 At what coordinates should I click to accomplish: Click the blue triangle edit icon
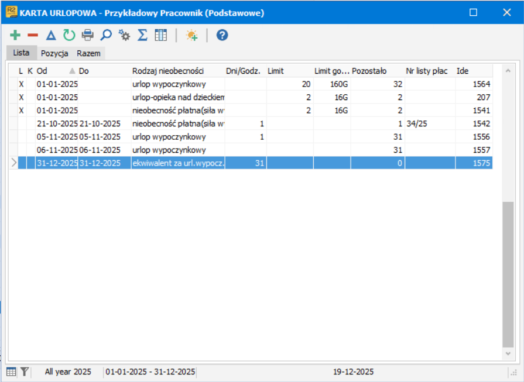pyautogui.click(x=51, y=35)
